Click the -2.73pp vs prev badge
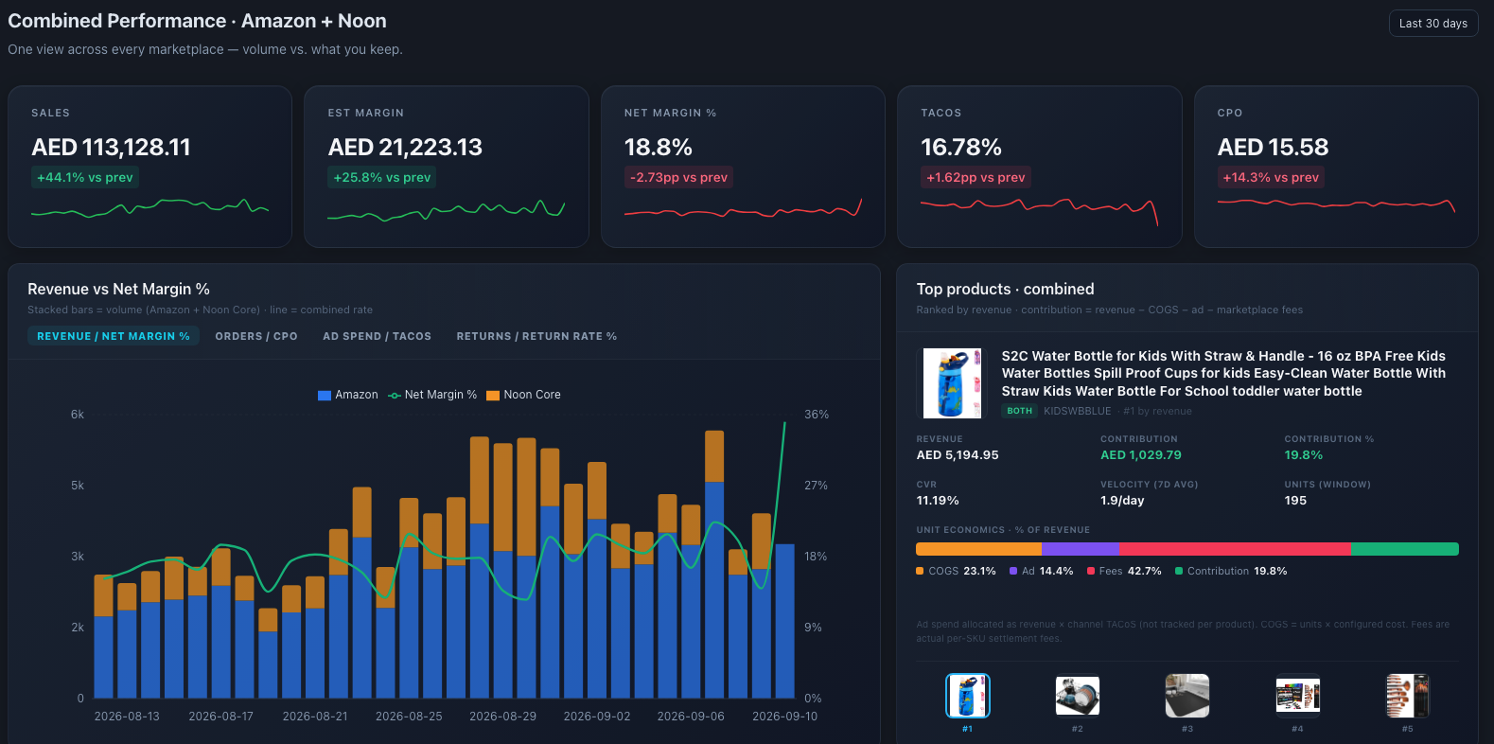 679,177
